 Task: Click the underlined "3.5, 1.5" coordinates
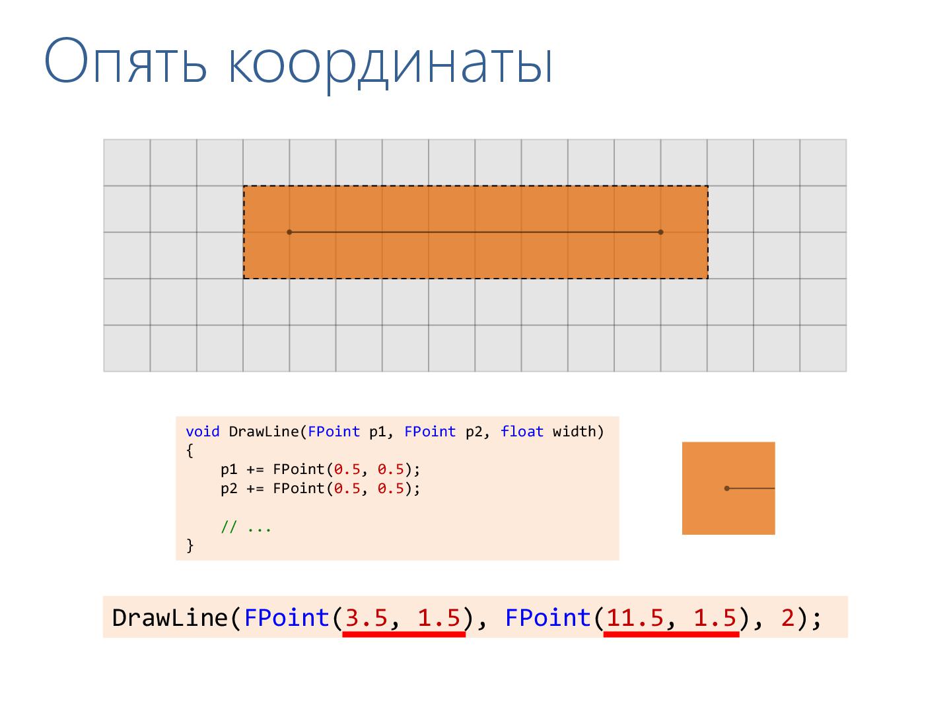pos(403,618)
